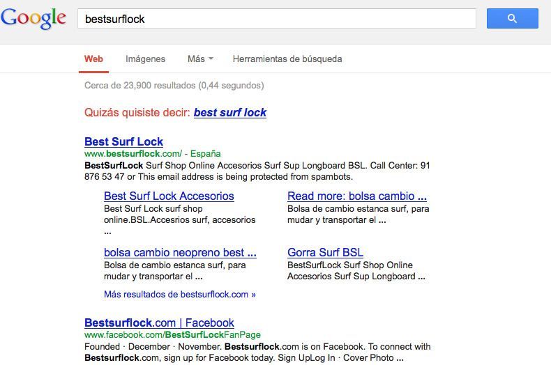Image resolution: width=551 pixels, height=365 pixels.
Task: Open the Best Surf Lock Accesorios sitelink
Action: (x=169, y=196)
